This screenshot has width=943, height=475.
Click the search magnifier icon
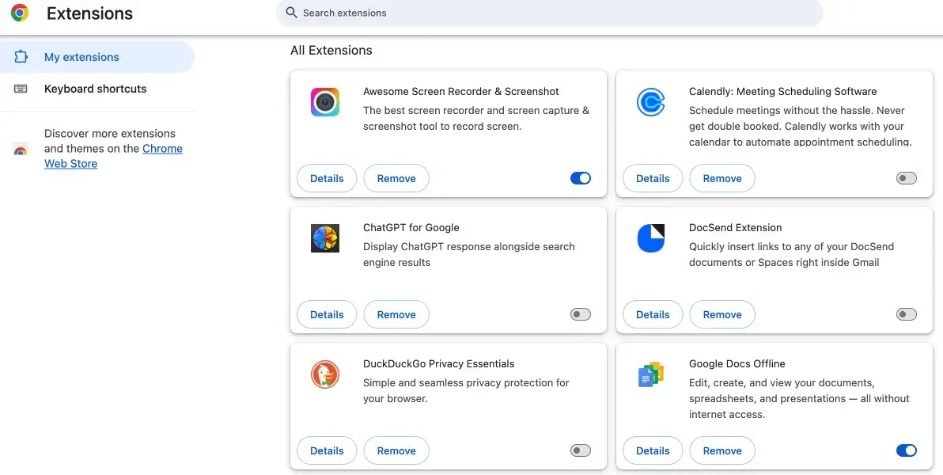click(x=292, y=13)
